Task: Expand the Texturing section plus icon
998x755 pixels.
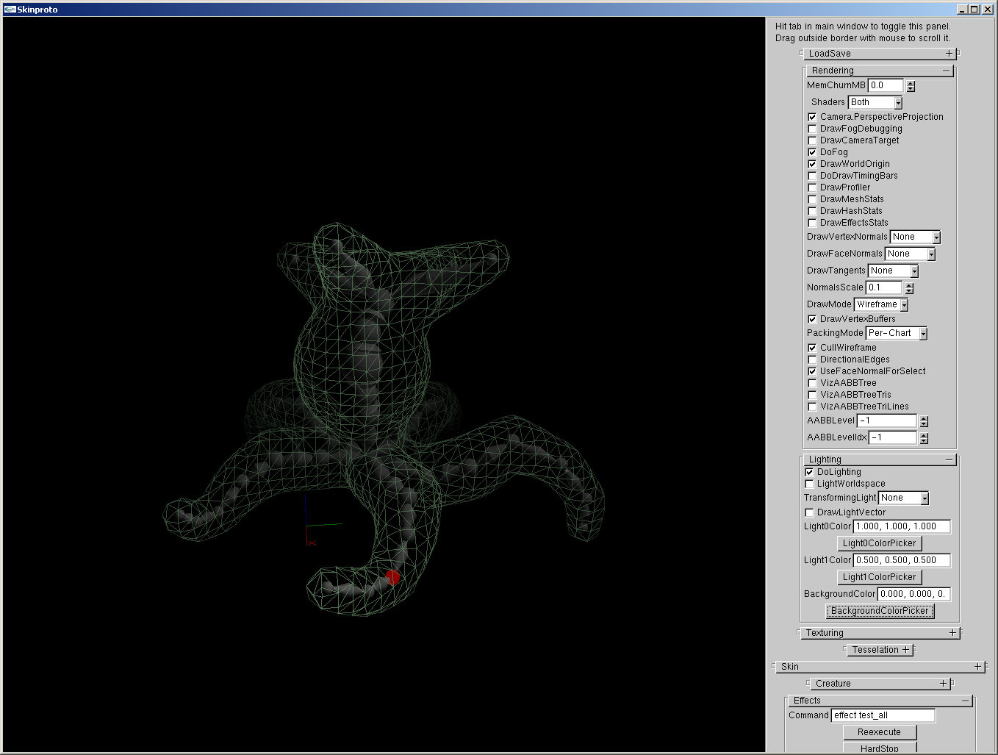Action: (x=952, y=633)
